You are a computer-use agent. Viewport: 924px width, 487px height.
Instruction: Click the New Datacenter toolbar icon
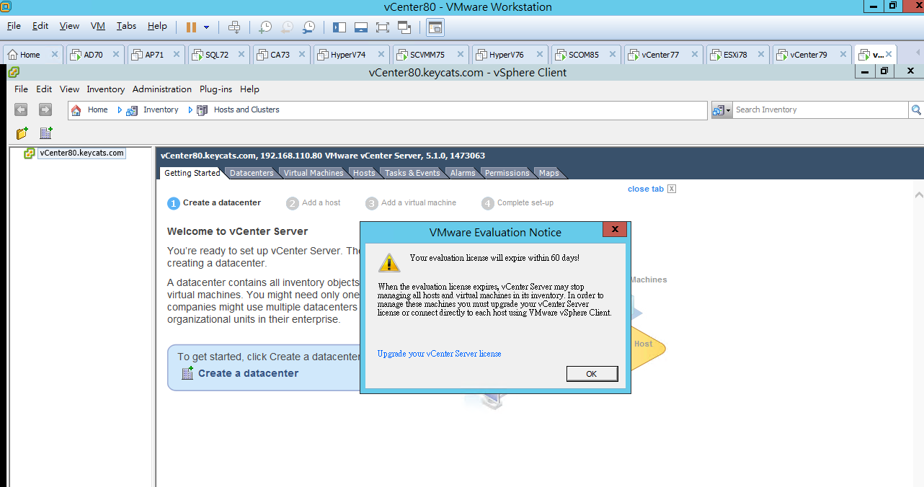pos(46,133)
